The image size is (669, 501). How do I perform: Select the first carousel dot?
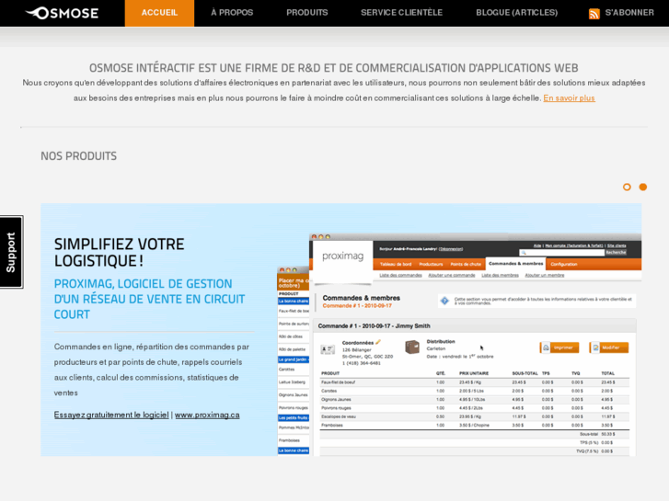(x=627, y=187)
